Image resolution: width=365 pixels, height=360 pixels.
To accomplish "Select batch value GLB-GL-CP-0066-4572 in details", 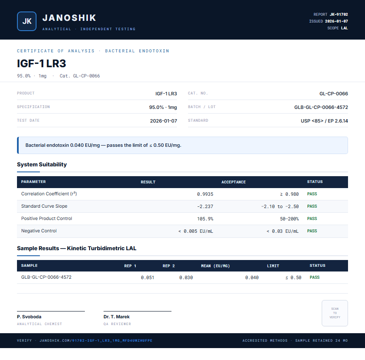I will click(x=321, y=107).
